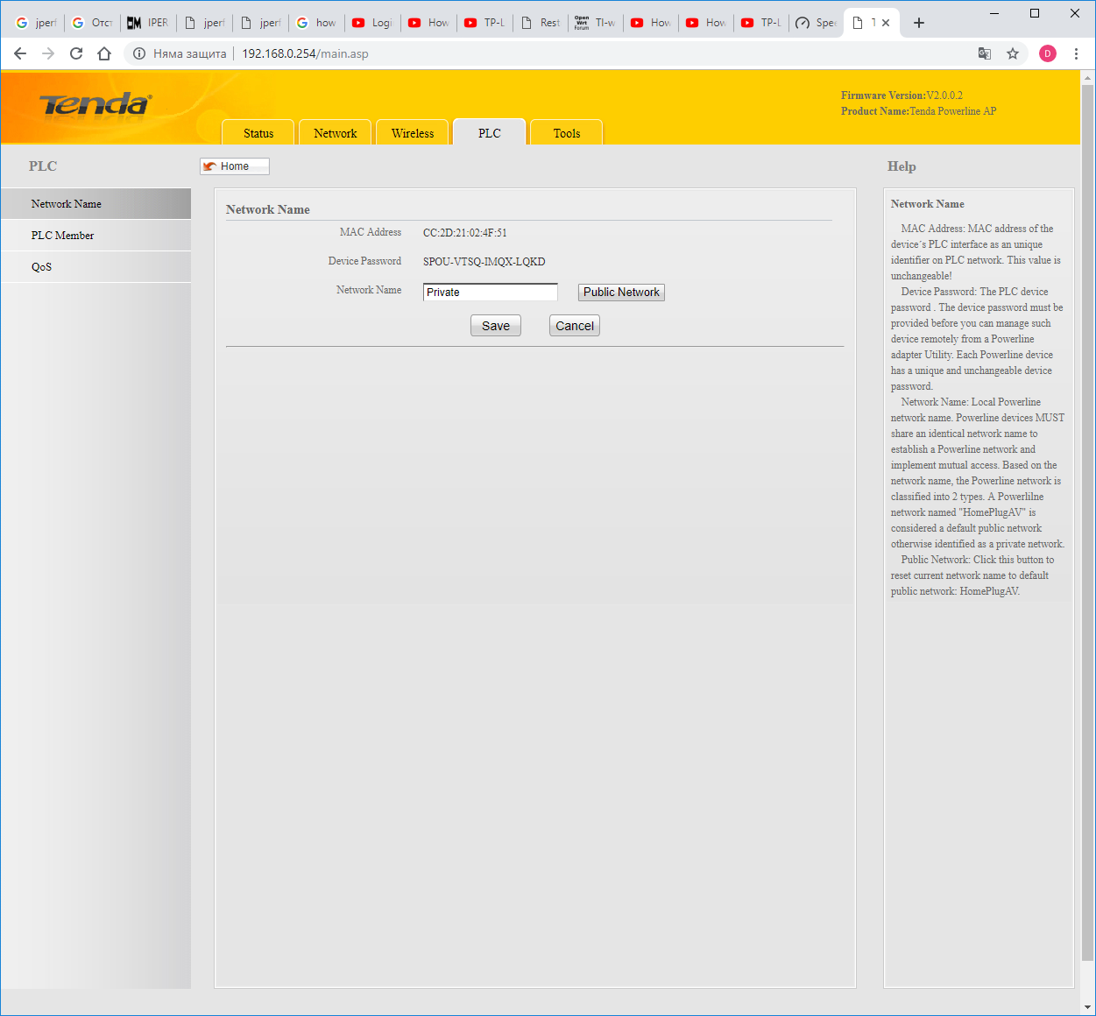Open the Network tab

tap(336, 133)
